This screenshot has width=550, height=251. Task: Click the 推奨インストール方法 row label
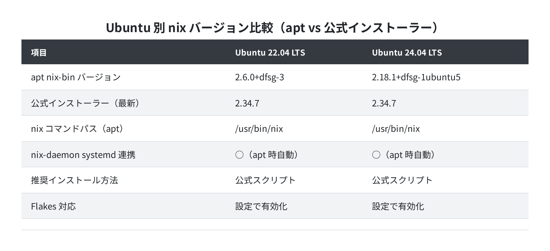(74, 180)
